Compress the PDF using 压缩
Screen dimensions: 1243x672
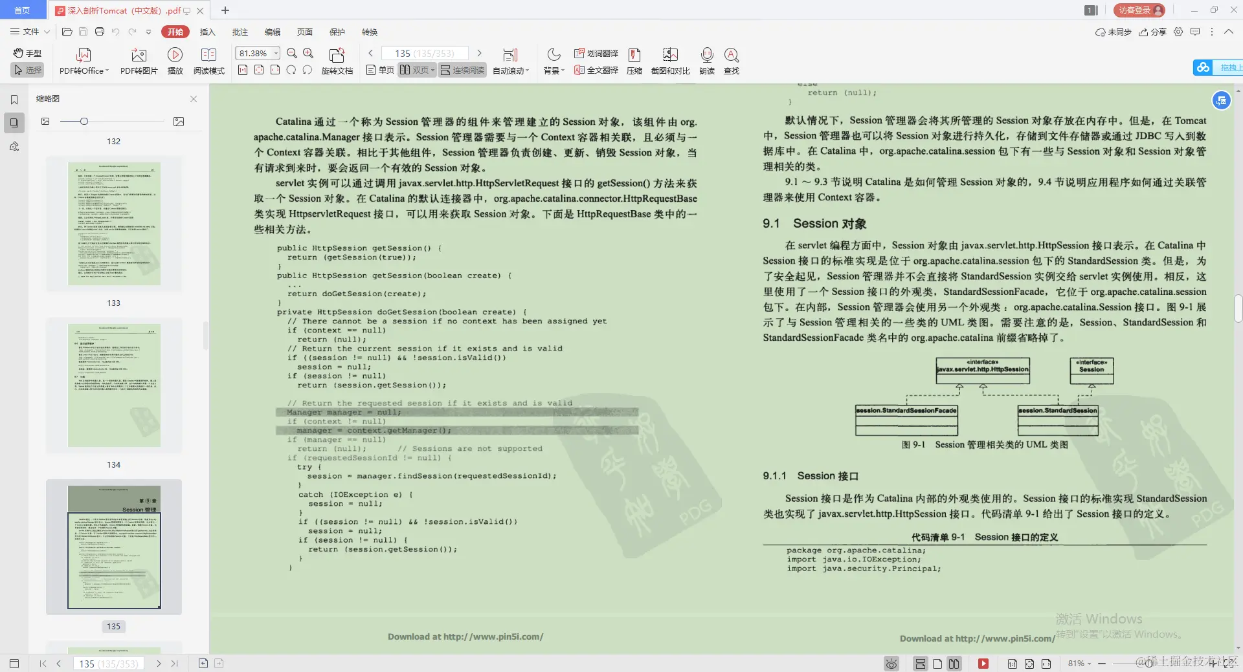(634, 60)
